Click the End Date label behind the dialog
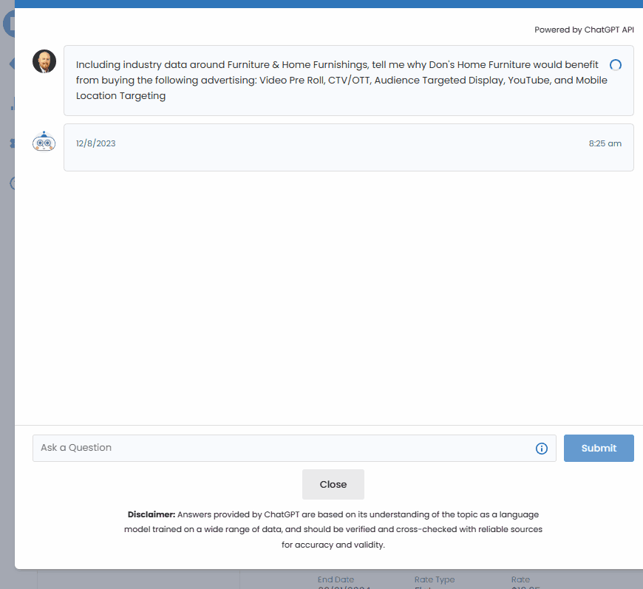The image size is (643, 589). (x=336, y=579)
